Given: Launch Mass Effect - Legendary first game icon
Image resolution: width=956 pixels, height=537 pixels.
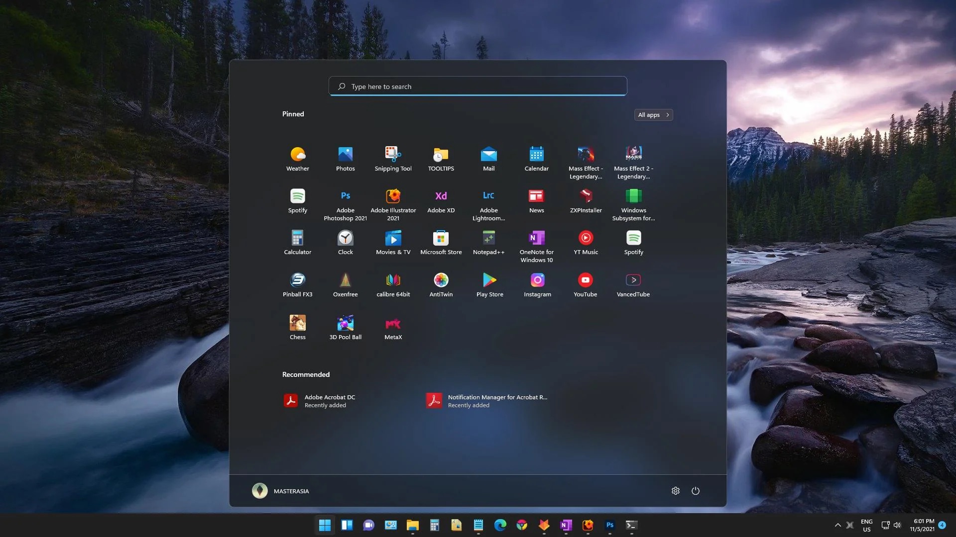Looking at the screenshot, I should [x=586, y=163].
